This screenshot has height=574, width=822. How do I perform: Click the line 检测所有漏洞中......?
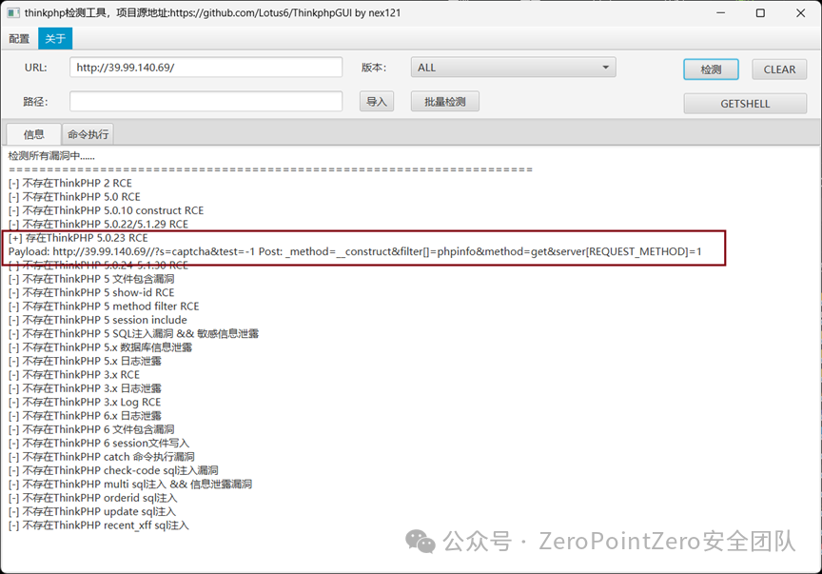[52, 156]
